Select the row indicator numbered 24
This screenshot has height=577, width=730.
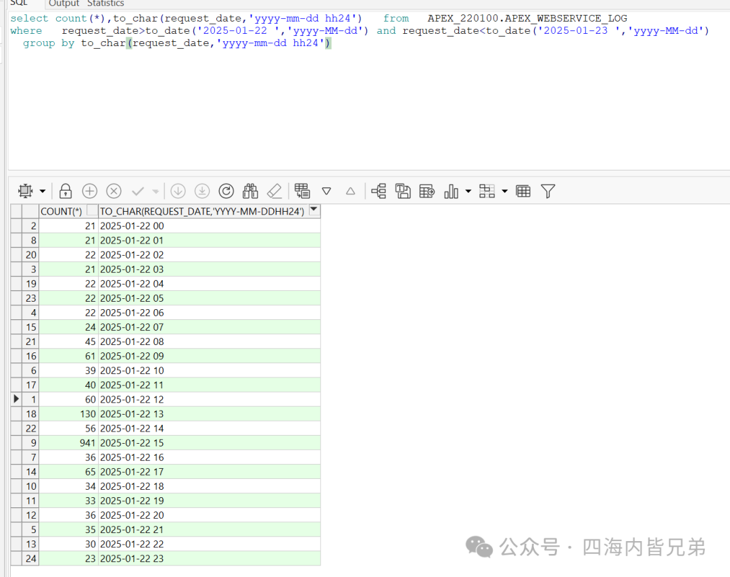[x=30, y=558]
